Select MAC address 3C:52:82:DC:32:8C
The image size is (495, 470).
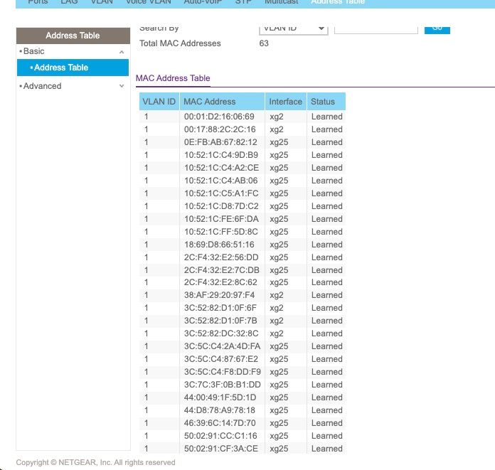221,333
